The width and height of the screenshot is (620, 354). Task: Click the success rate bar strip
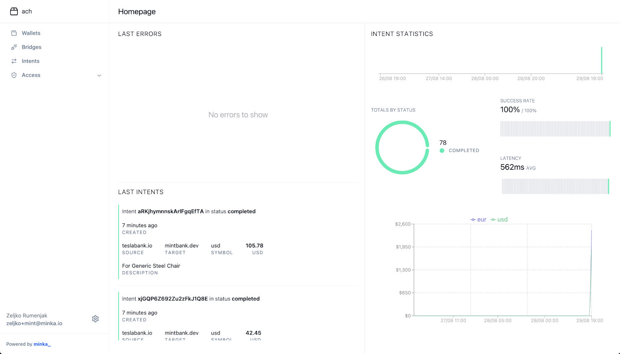555,129
